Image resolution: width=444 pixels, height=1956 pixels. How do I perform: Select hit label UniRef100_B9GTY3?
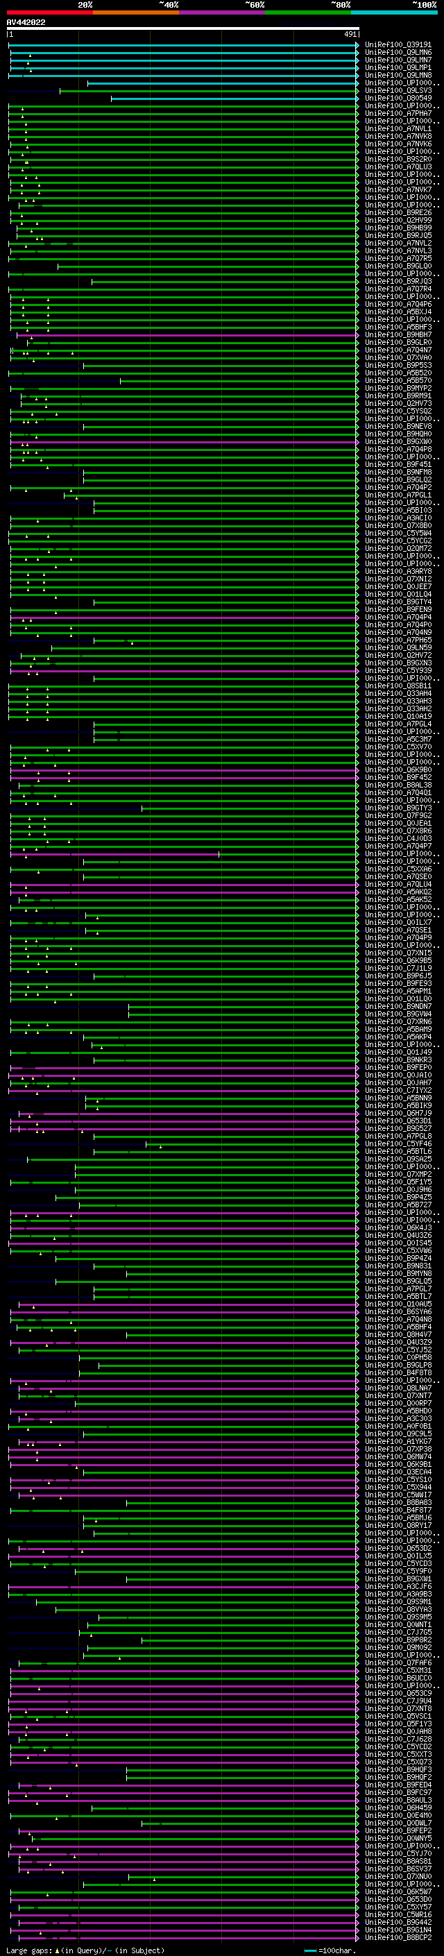pos(398,808)
